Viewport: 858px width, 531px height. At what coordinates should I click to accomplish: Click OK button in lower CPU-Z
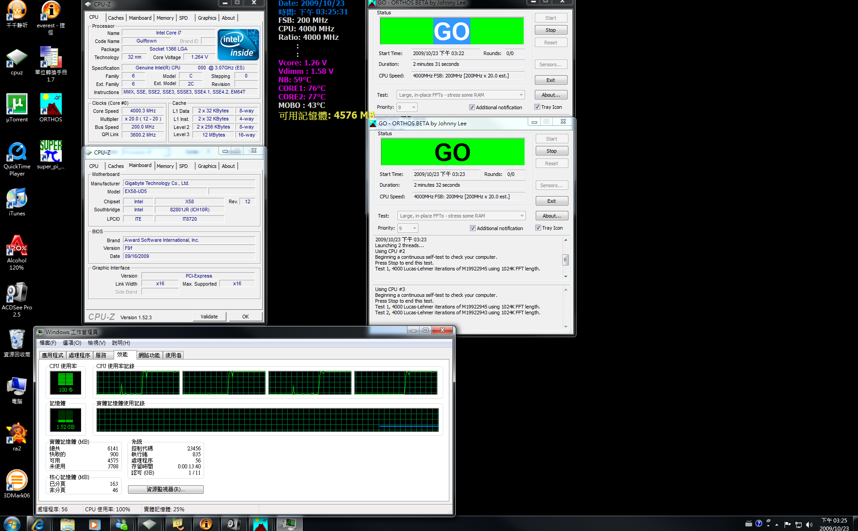coord(245,317)
